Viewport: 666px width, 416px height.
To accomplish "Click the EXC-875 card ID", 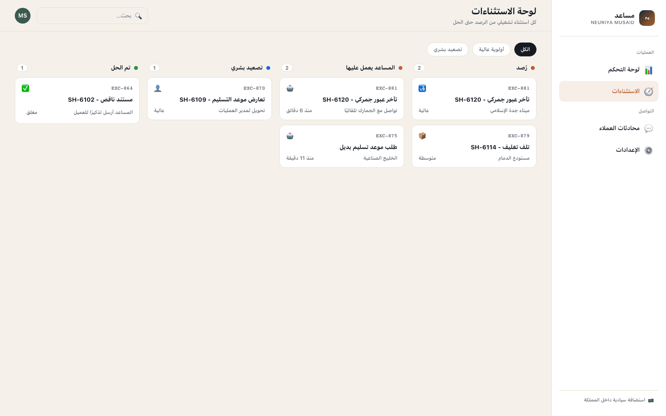I will click(387, 136).
